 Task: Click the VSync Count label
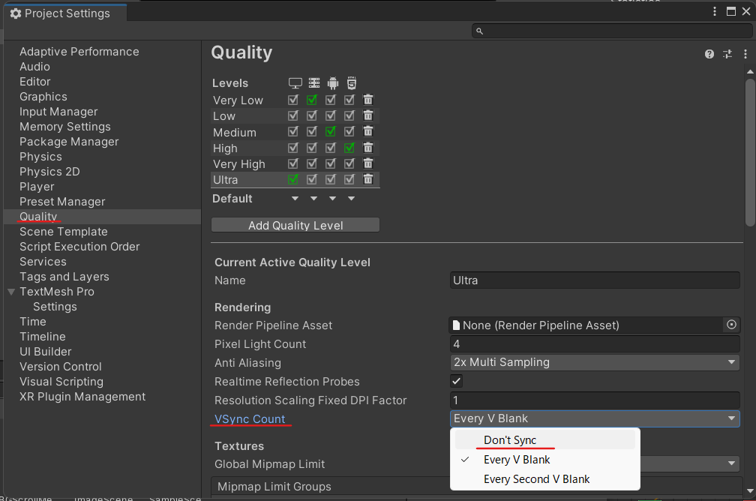pyautogui.click(x=250, y=419)
